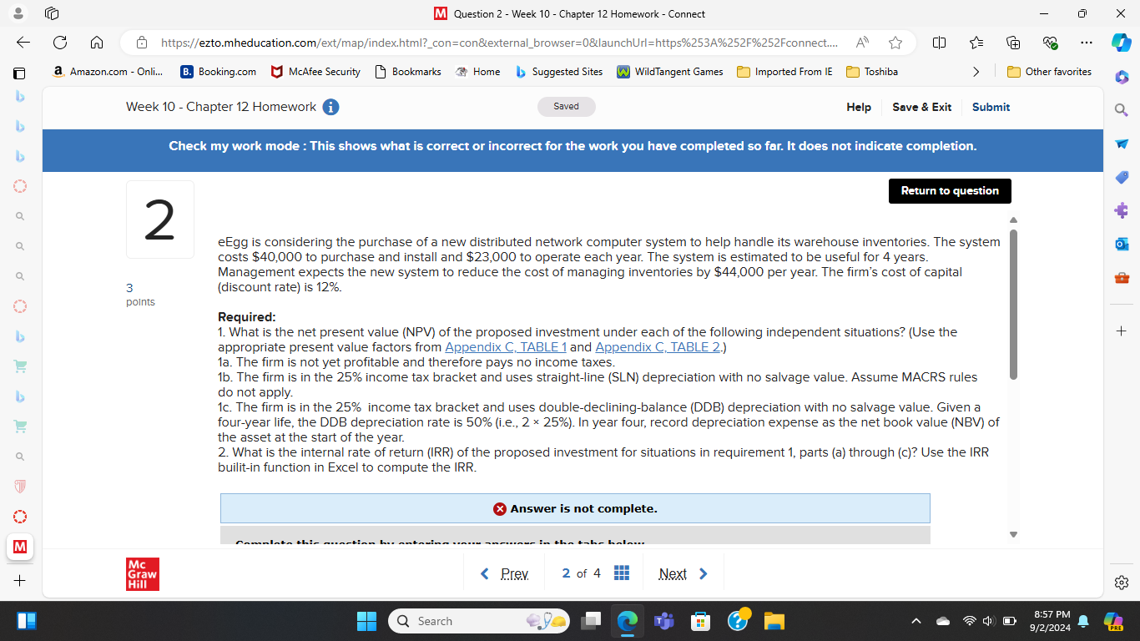Open browser Collections icon in the toolbar
Screen dimensions: 1140x641
(1012, 42)
